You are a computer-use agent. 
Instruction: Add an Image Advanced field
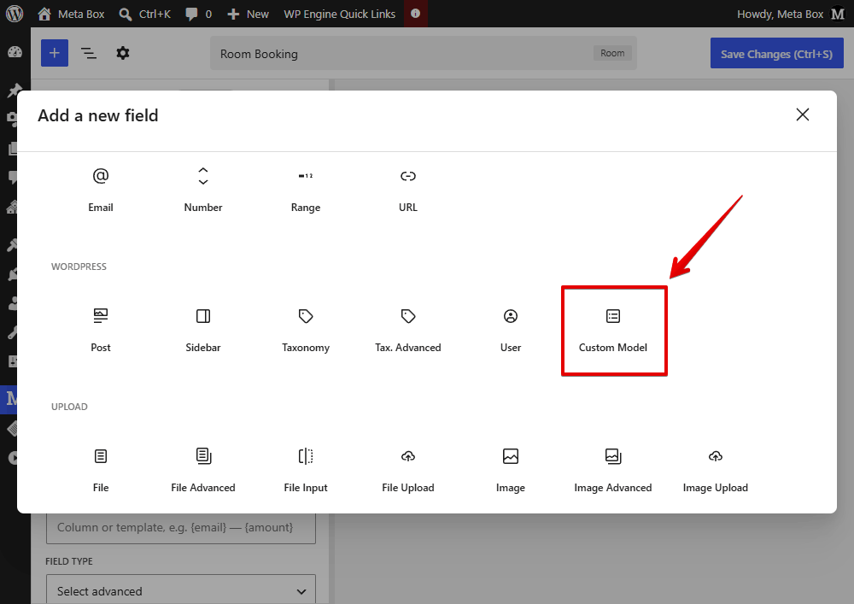pos(612,471)
